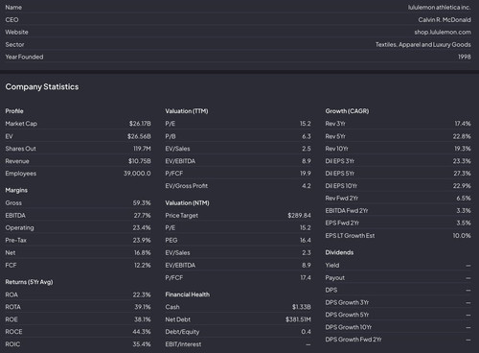Click the DPS Growth 5Yr row label
The image size is (479, 353).
347,315
